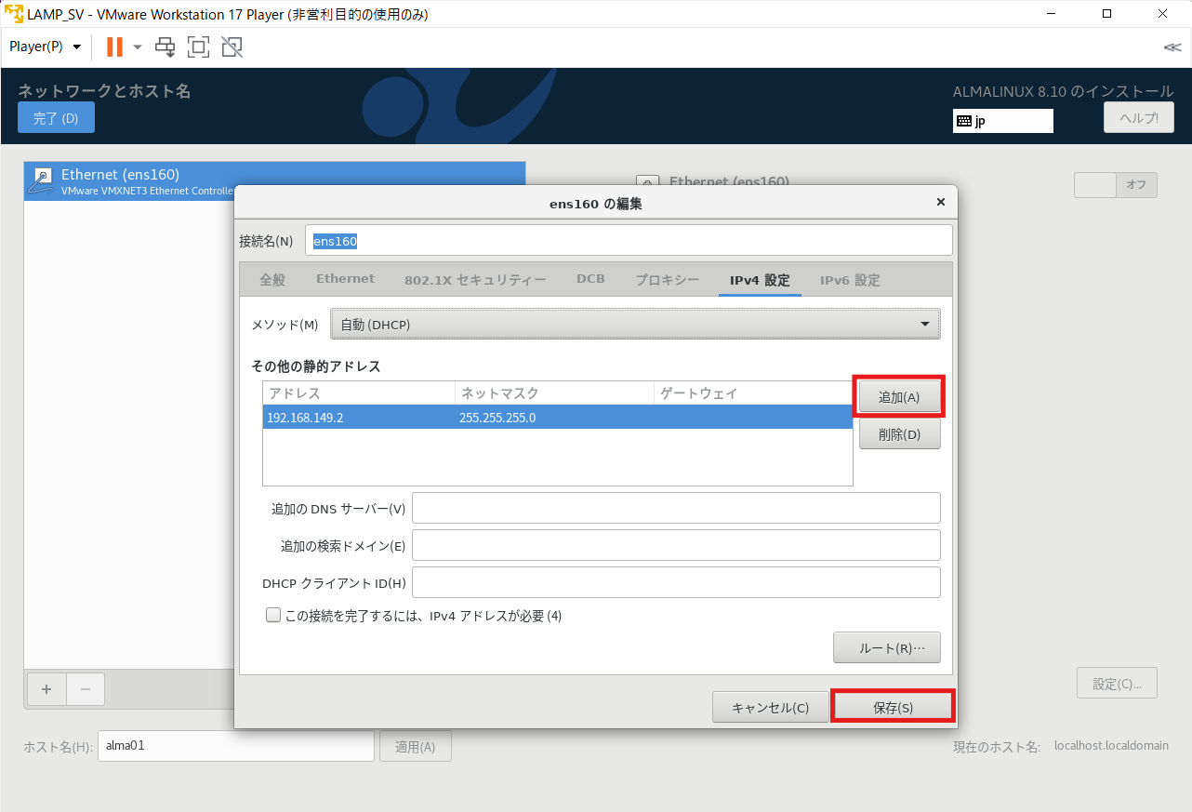Open the プロキシー tab
The image size is (1192, 812).
668,280
